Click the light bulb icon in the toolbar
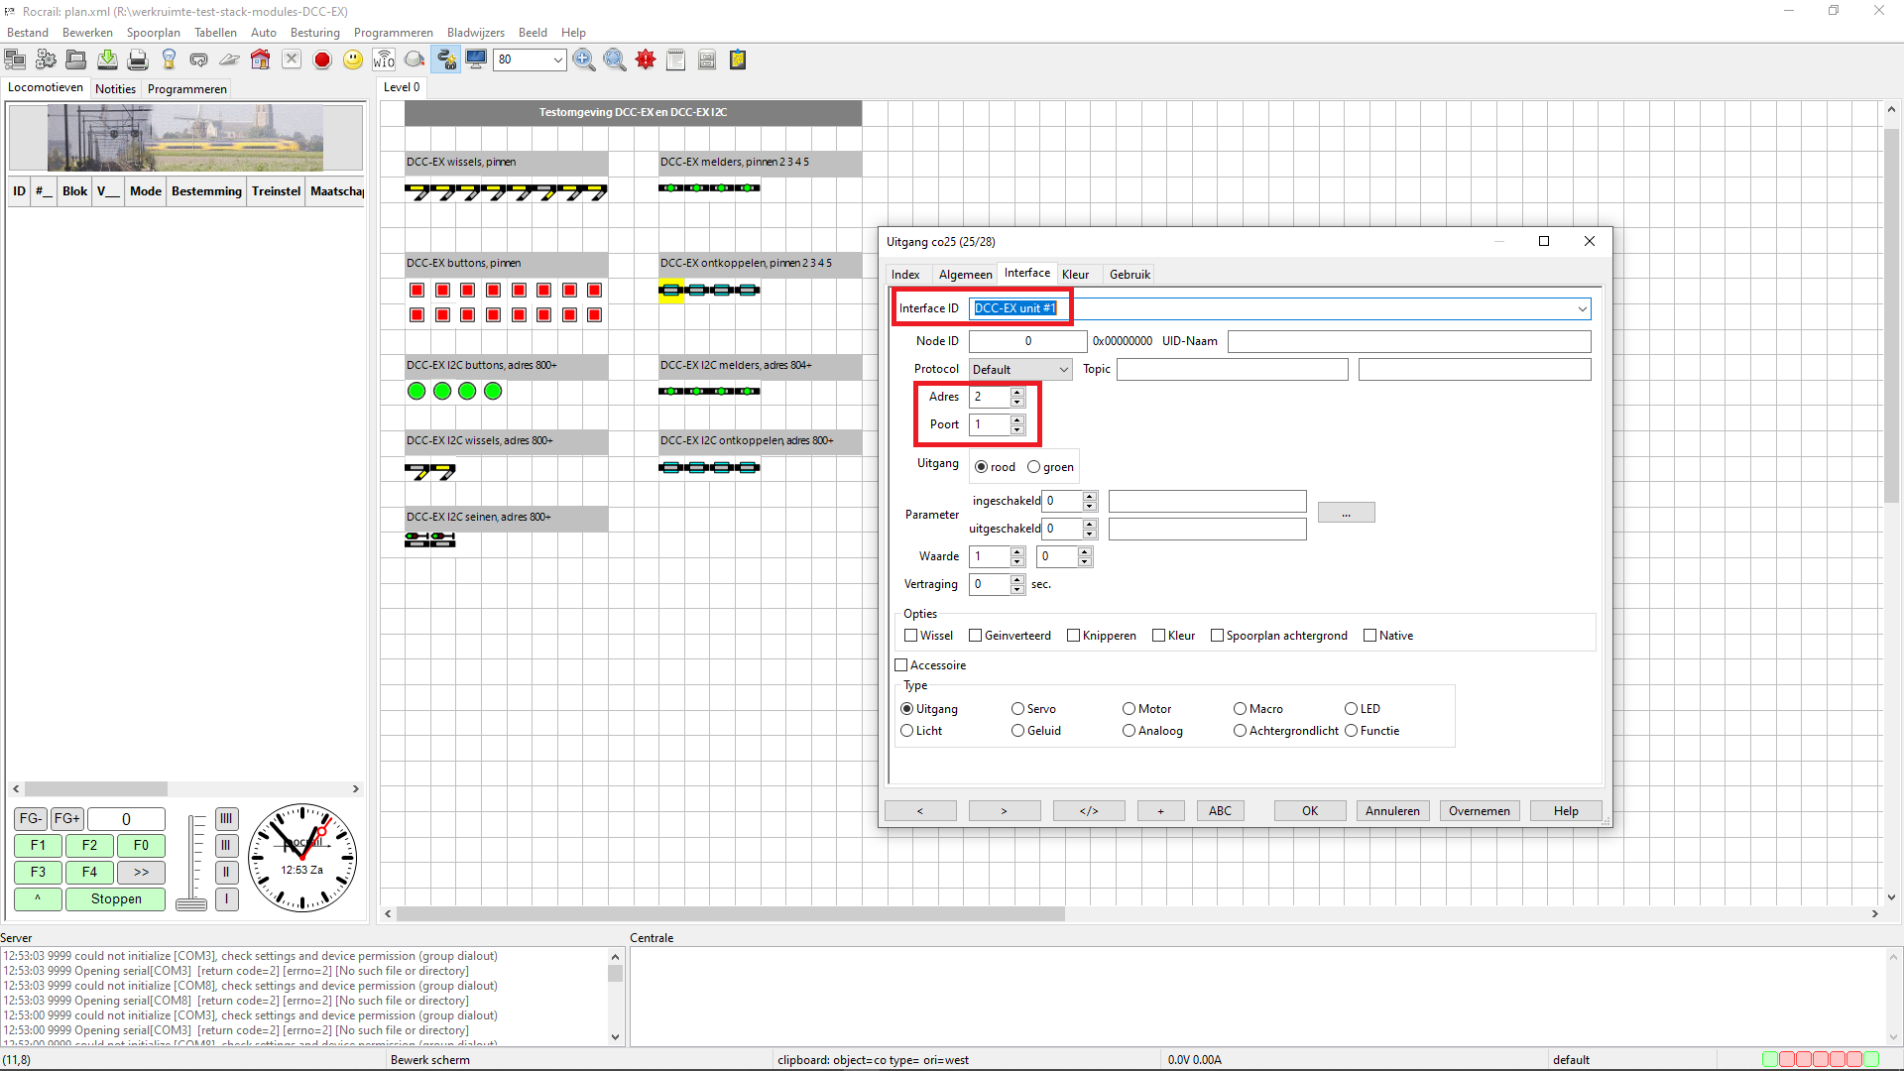The image size is (1904, 1071). (x=169, y=60)
